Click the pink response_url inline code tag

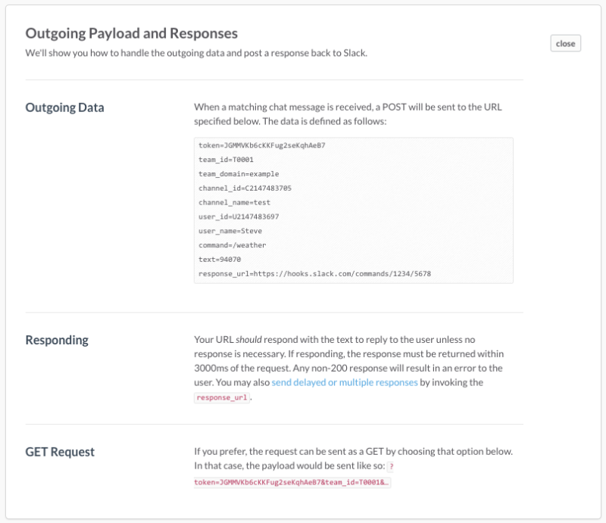pos(222,397)
